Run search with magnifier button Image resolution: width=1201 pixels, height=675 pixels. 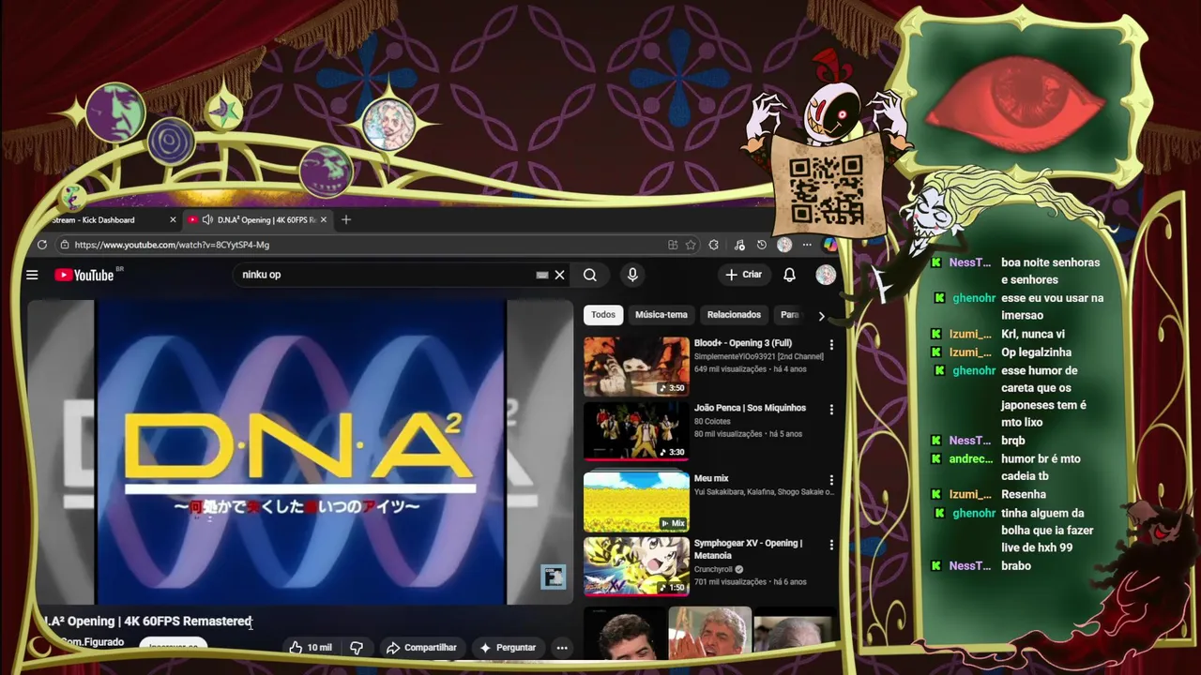point(589,275)
